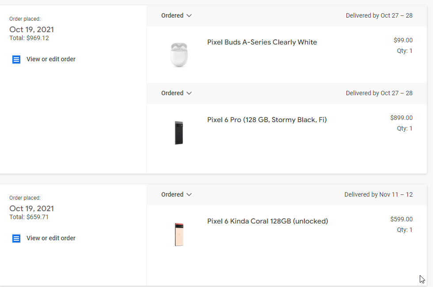Open View or edit order for $969.12 order
This screenshot has height=287, width=433.
coord(51,59)
